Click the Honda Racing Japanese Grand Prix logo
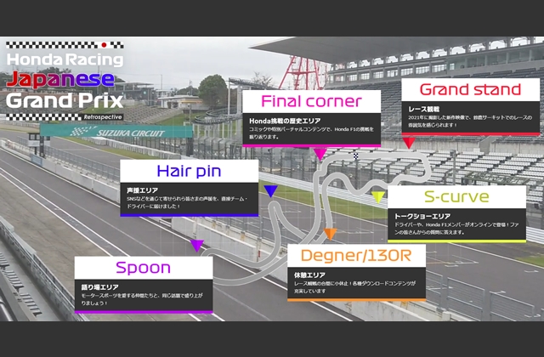The image size is (544, 357). [x=65, y=81]
